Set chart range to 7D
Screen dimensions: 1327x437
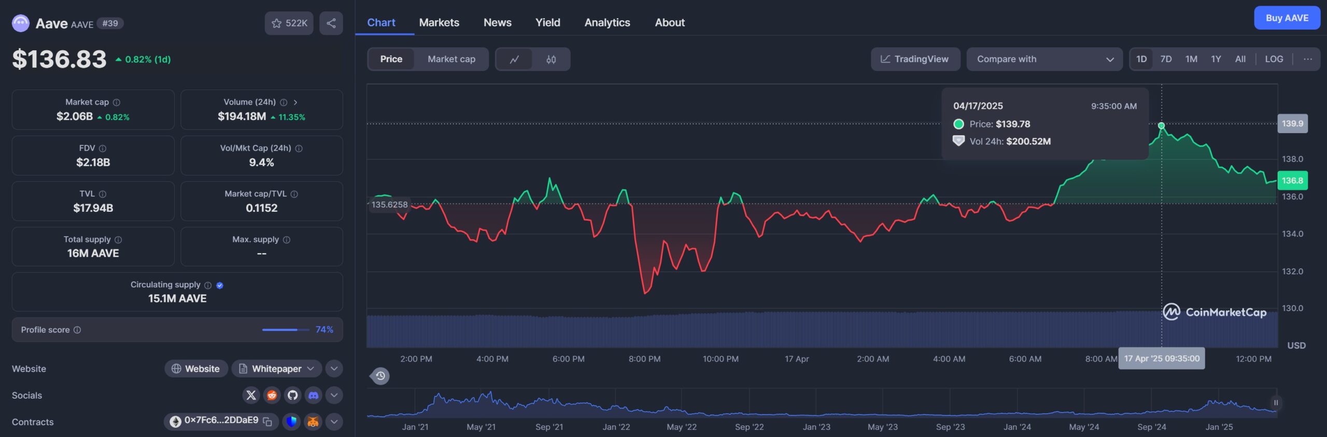1166,59
